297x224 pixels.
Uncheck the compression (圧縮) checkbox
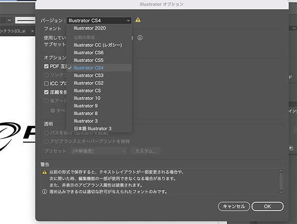47,92
